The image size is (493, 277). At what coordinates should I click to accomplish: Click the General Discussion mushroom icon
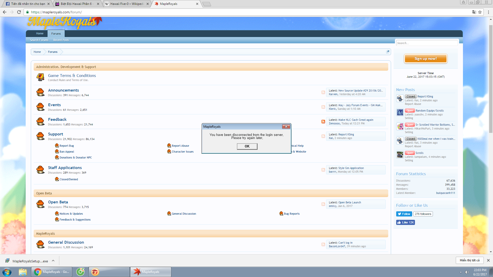(40, 244)
